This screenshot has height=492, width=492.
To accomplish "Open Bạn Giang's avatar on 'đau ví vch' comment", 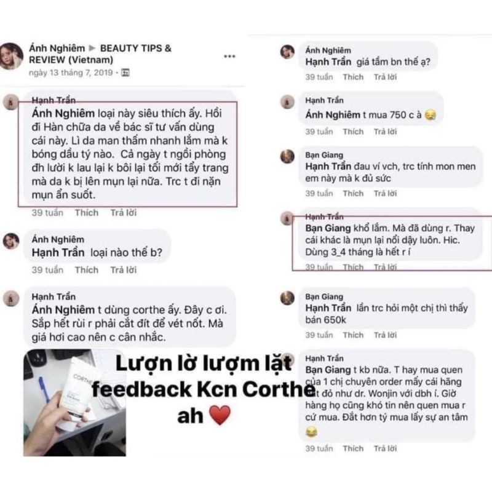I will coord(287,156).
